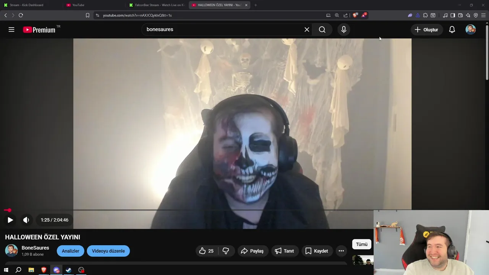Click the Paylaş share button
Viewport: 489px width, 275px height.
(x=252, y=251)
